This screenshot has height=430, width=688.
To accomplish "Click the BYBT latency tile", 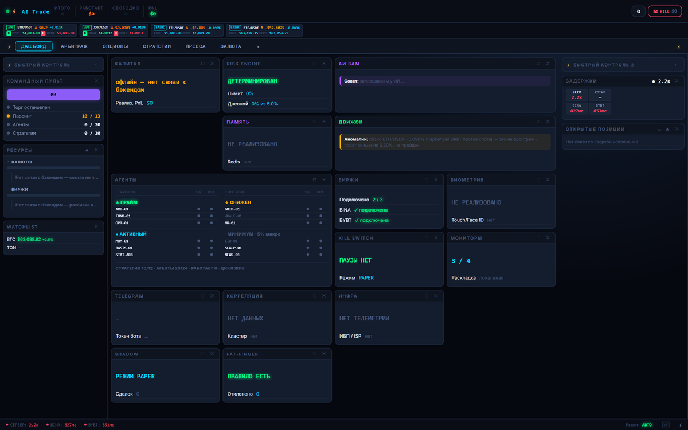I will [x=600, y=108].
